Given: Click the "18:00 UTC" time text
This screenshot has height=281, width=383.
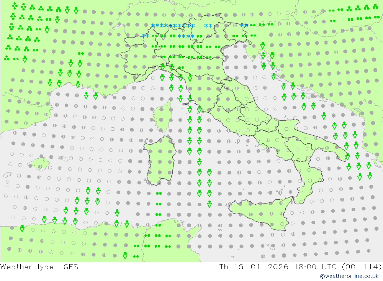Looking at the screenshot, I should (315, 266).
